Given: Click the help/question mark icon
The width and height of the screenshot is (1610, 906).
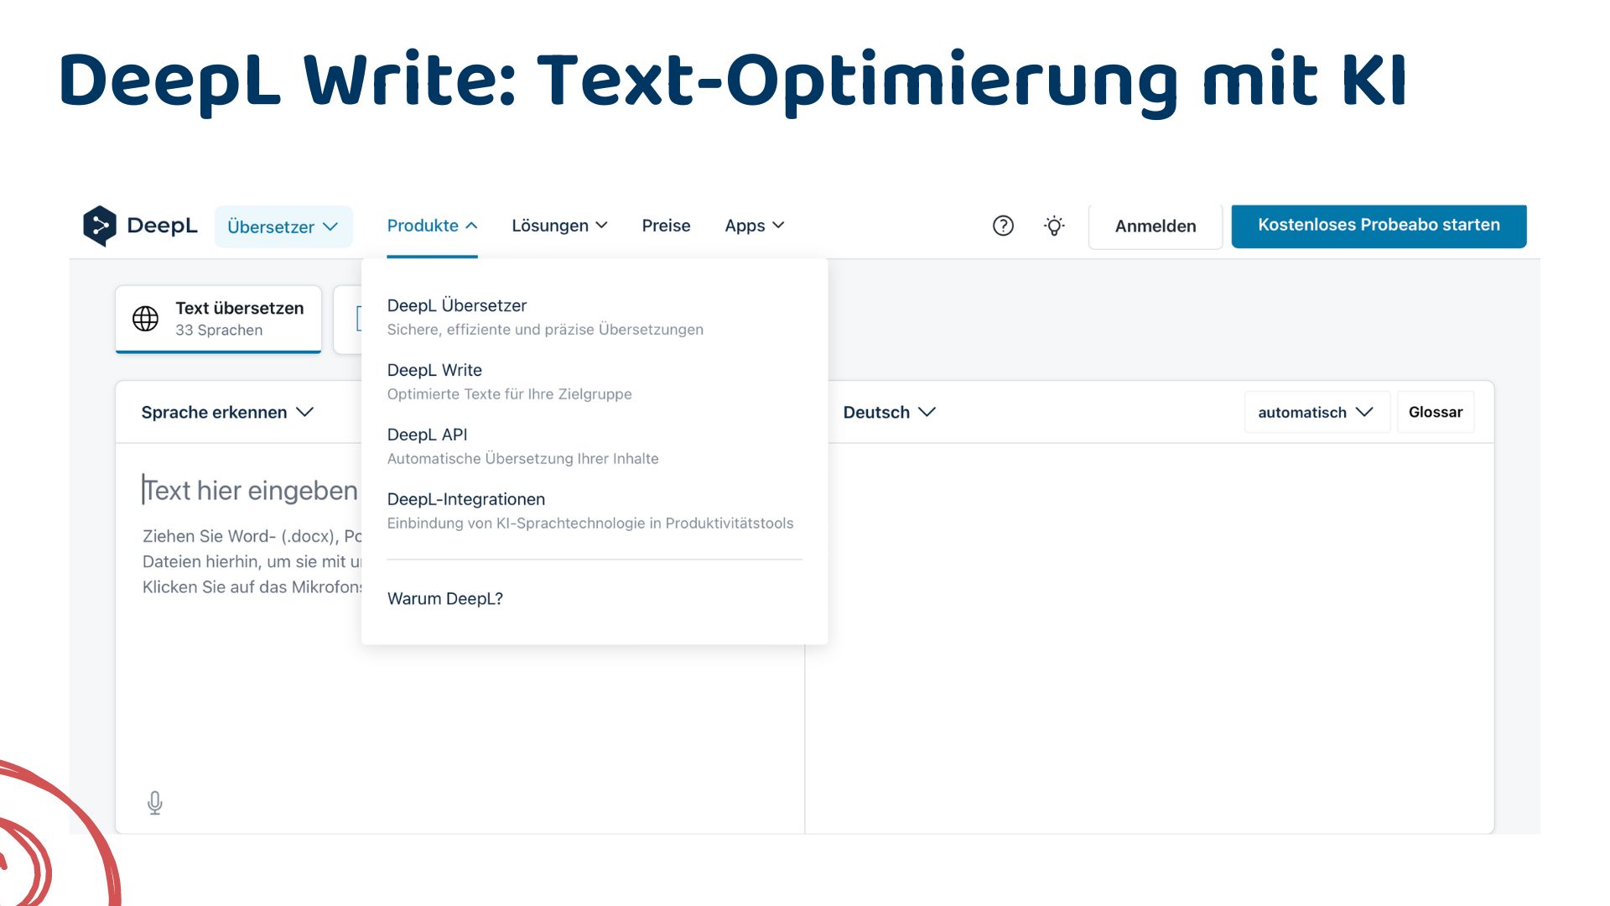Looking at the screenshot, I should point(1004,226).
